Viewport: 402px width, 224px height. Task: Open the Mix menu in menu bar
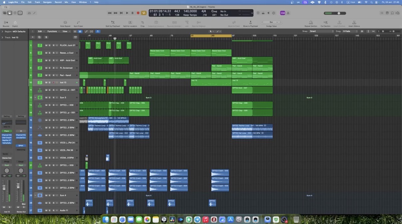click(x=66, y=2)
